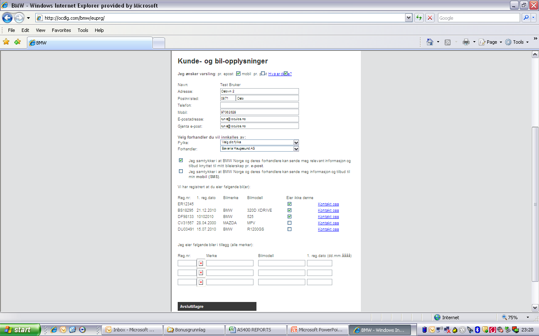Uncheck e-post consent checkbox for BMW Norge

pos(181,160)
